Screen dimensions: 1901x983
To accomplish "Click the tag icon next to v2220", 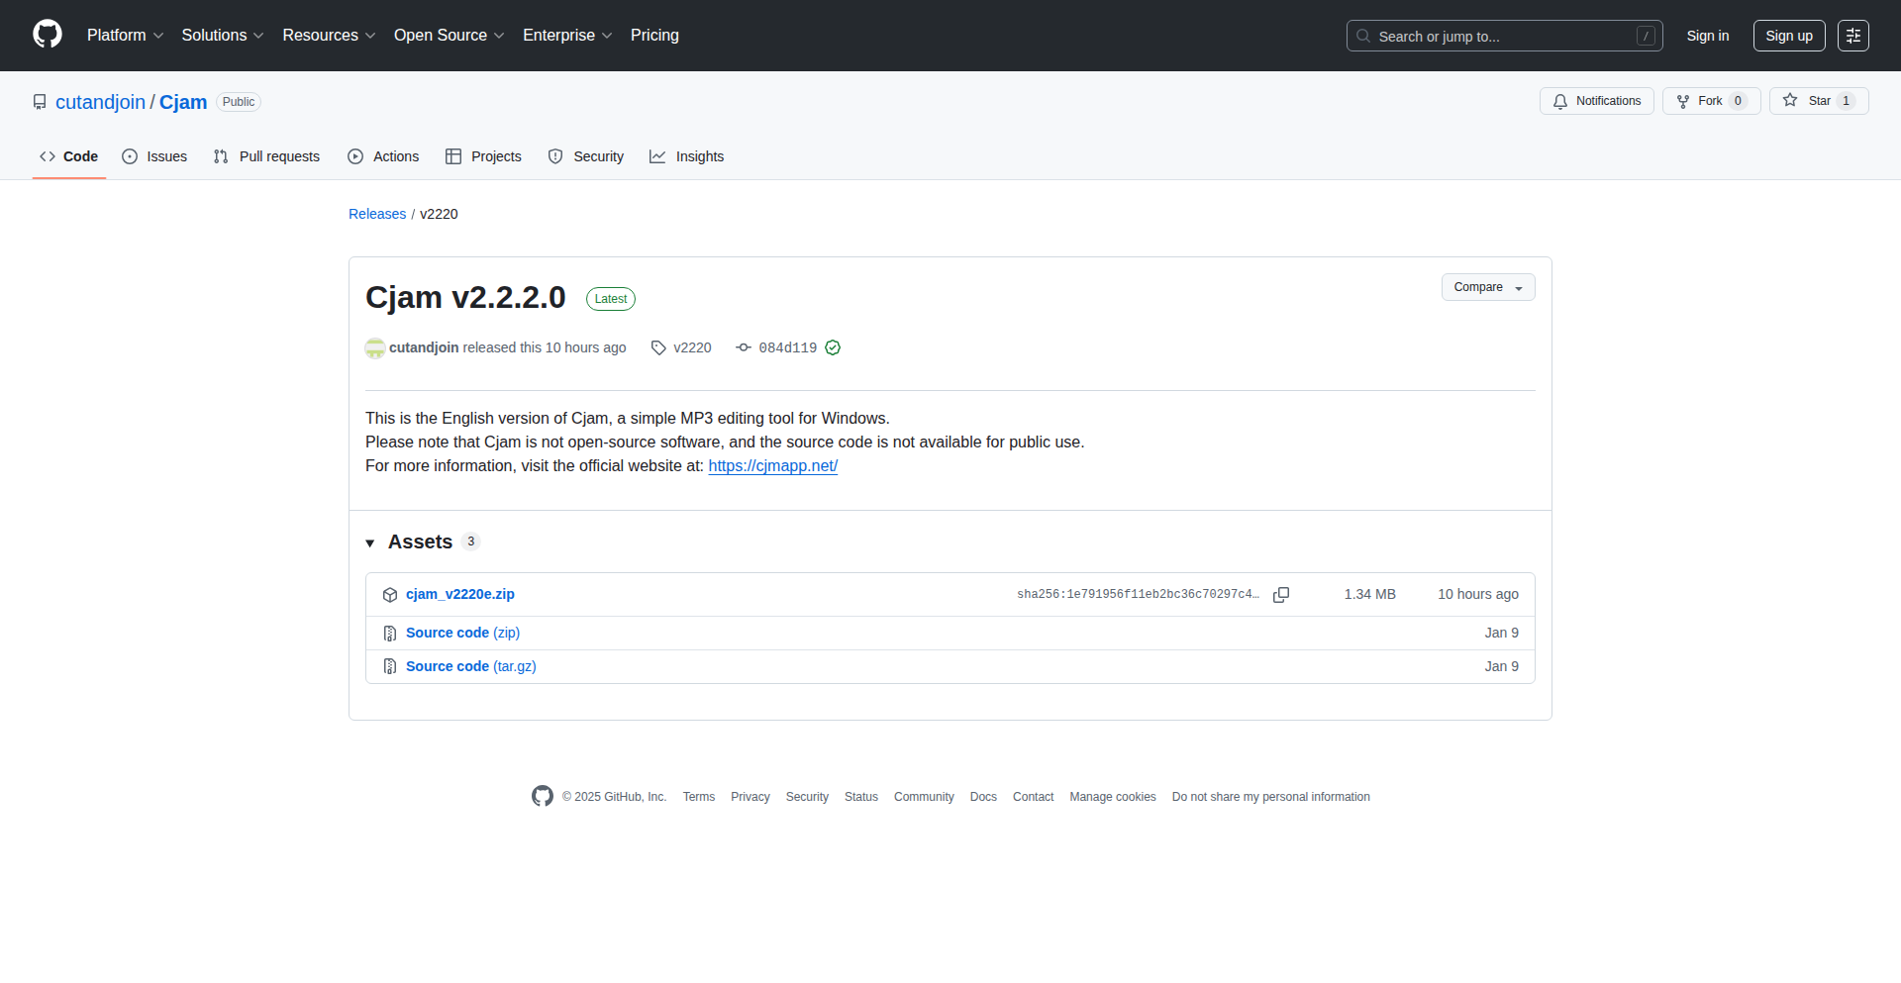I will (658, 347).
